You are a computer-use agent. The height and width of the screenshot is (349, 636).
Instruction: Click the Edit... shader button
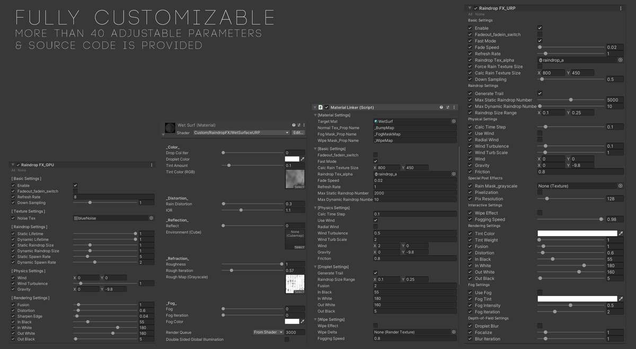pyautogui.click(x=298, y=133)
